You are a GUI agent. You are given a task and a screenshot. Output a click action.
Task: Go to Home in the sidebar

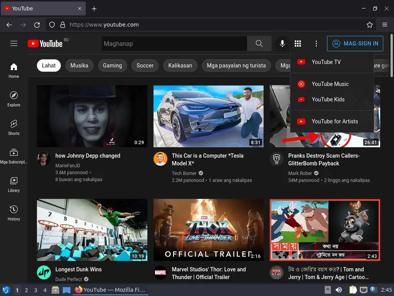coord(14,71)
